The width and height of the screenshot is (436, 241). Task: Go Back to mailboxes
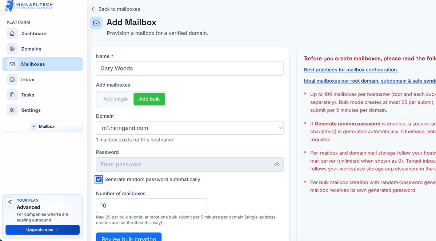[x=116, y=9]
